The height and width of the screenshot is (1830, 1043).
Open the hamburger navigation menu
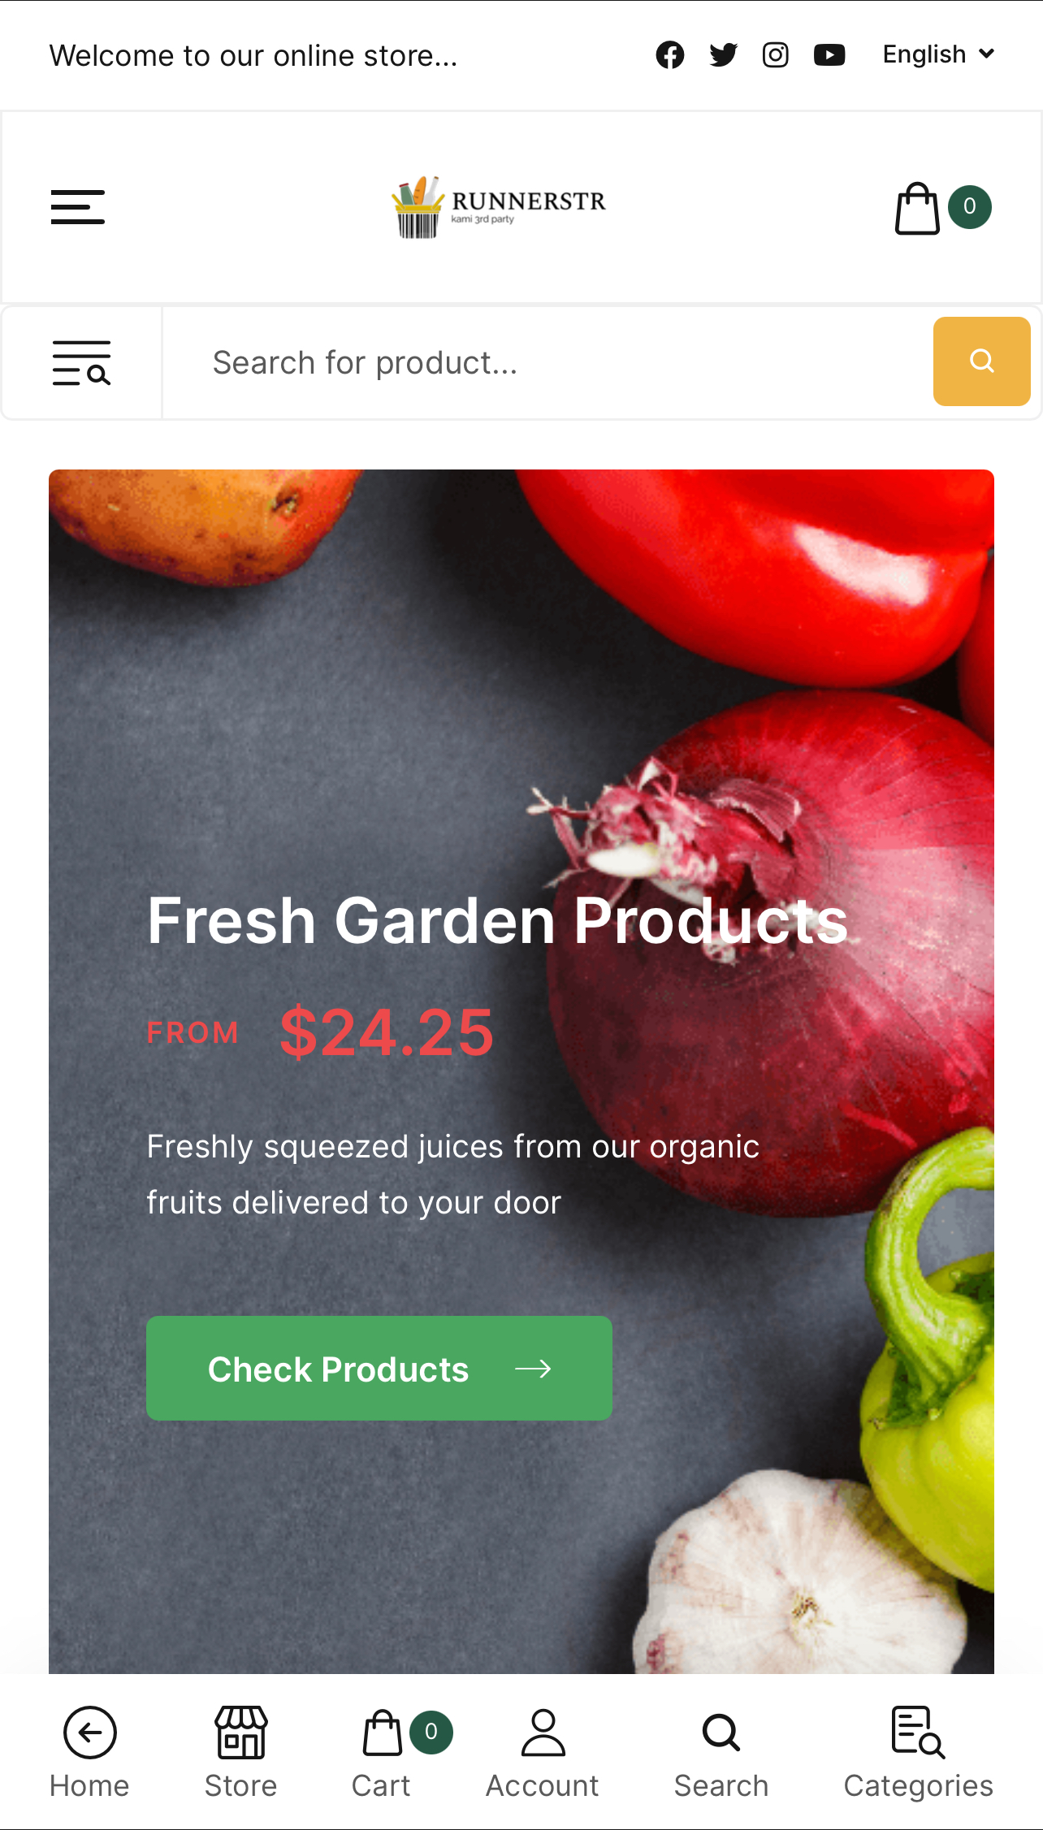click(78, 207)
